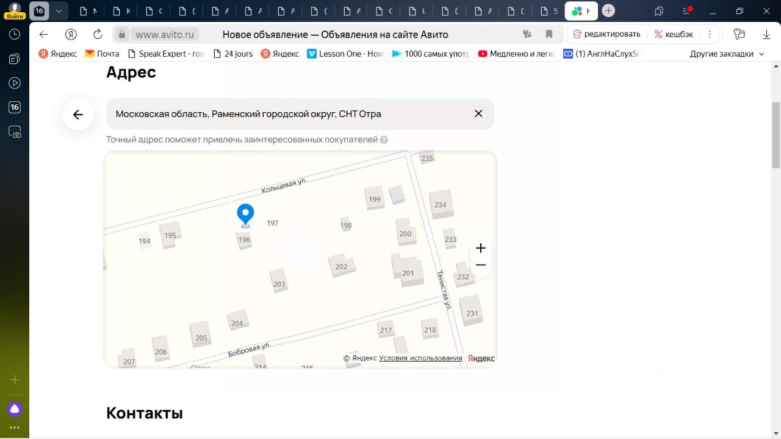Open the Яндекс bookmark beside Почта
The image size is (781, 439).
tap(58, 54)
